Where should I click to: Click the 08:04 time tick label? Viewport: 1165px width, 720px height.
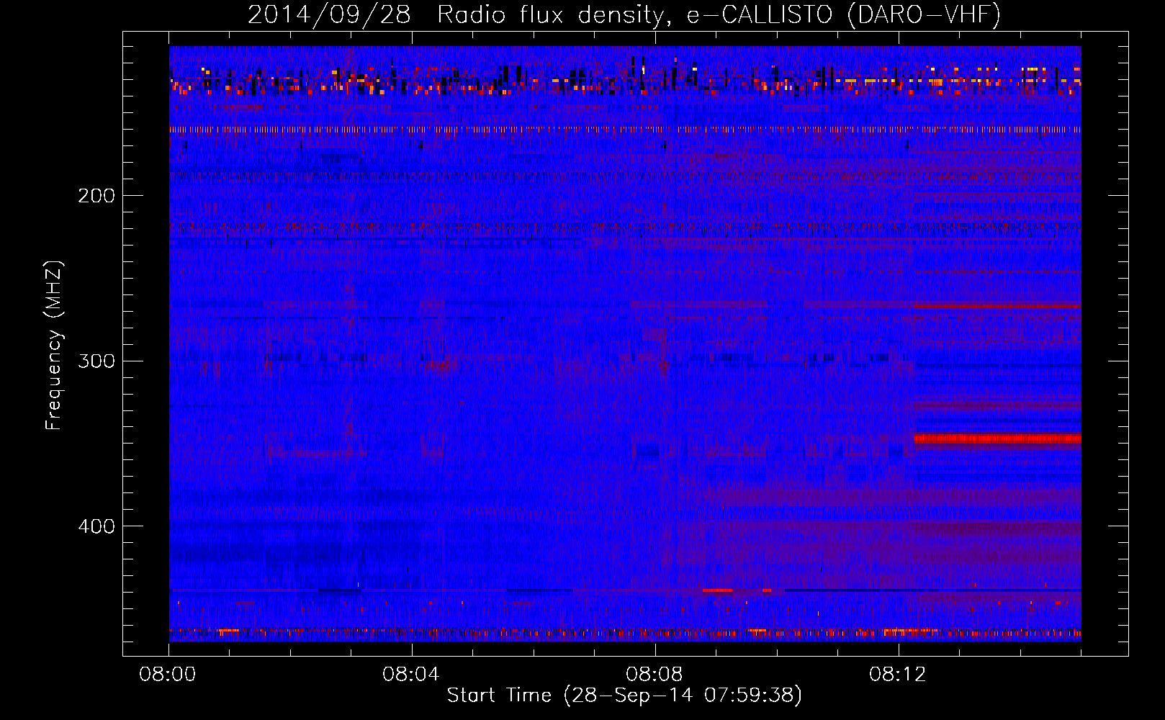(x=411, y=675)
